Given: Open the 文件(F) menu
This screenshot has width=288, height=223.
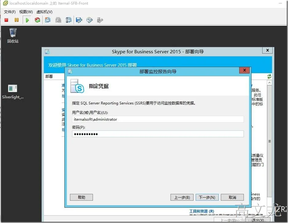Looking at the screenshot, I should point(10,12).
